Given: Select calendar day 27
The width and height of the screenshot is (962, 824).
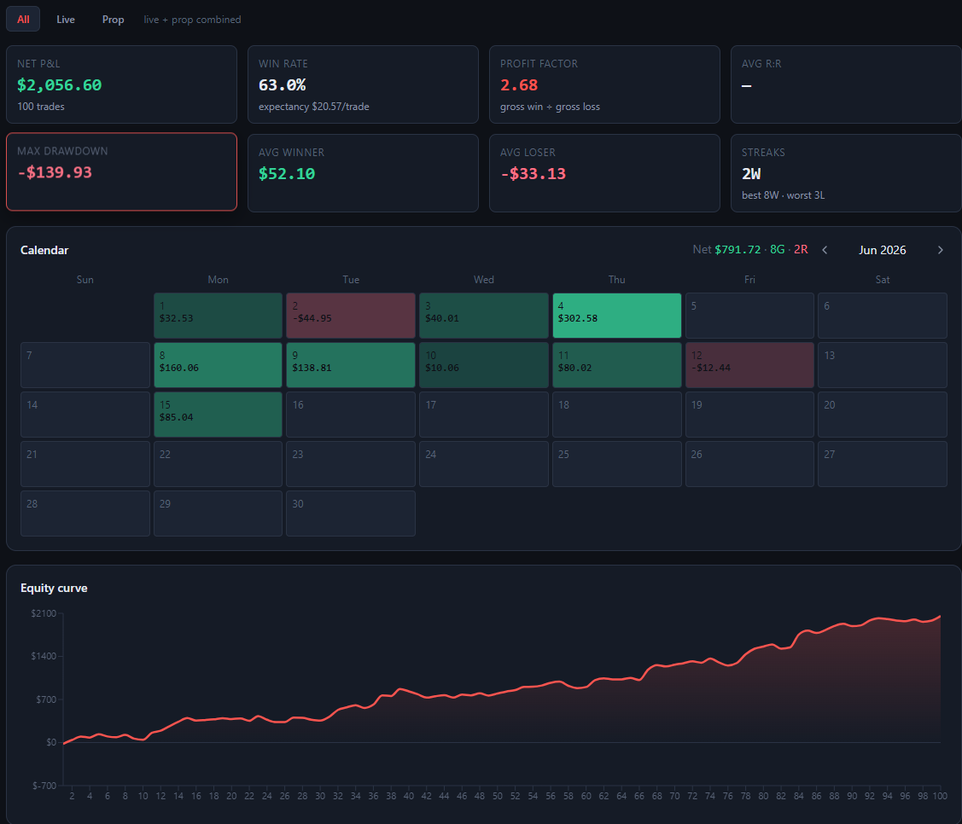Looking at the screenshot, I should click(x=883, y=464).
